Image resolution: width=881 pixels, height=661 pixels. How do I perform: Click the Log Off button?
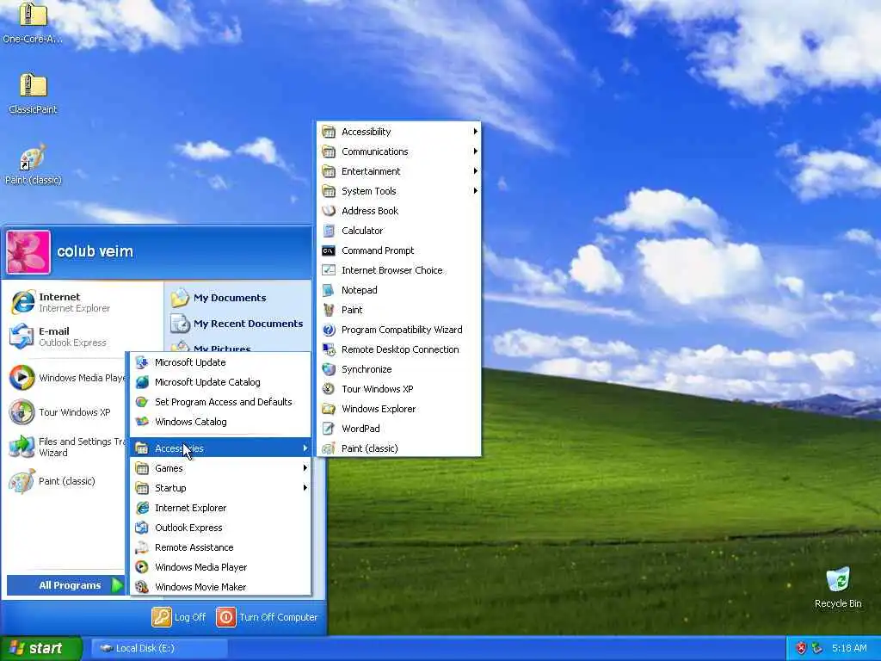tap(179, 617)
